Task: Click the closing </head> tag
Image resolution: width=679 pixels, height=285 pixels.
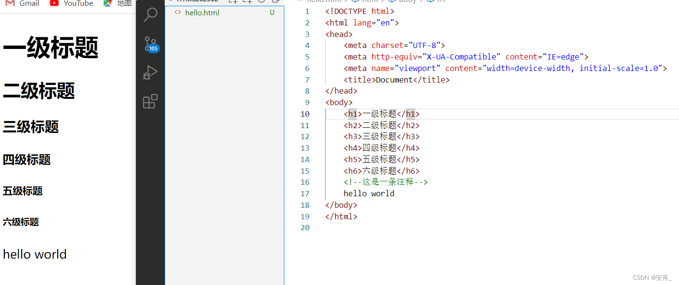Action: (x=341, y=91)
